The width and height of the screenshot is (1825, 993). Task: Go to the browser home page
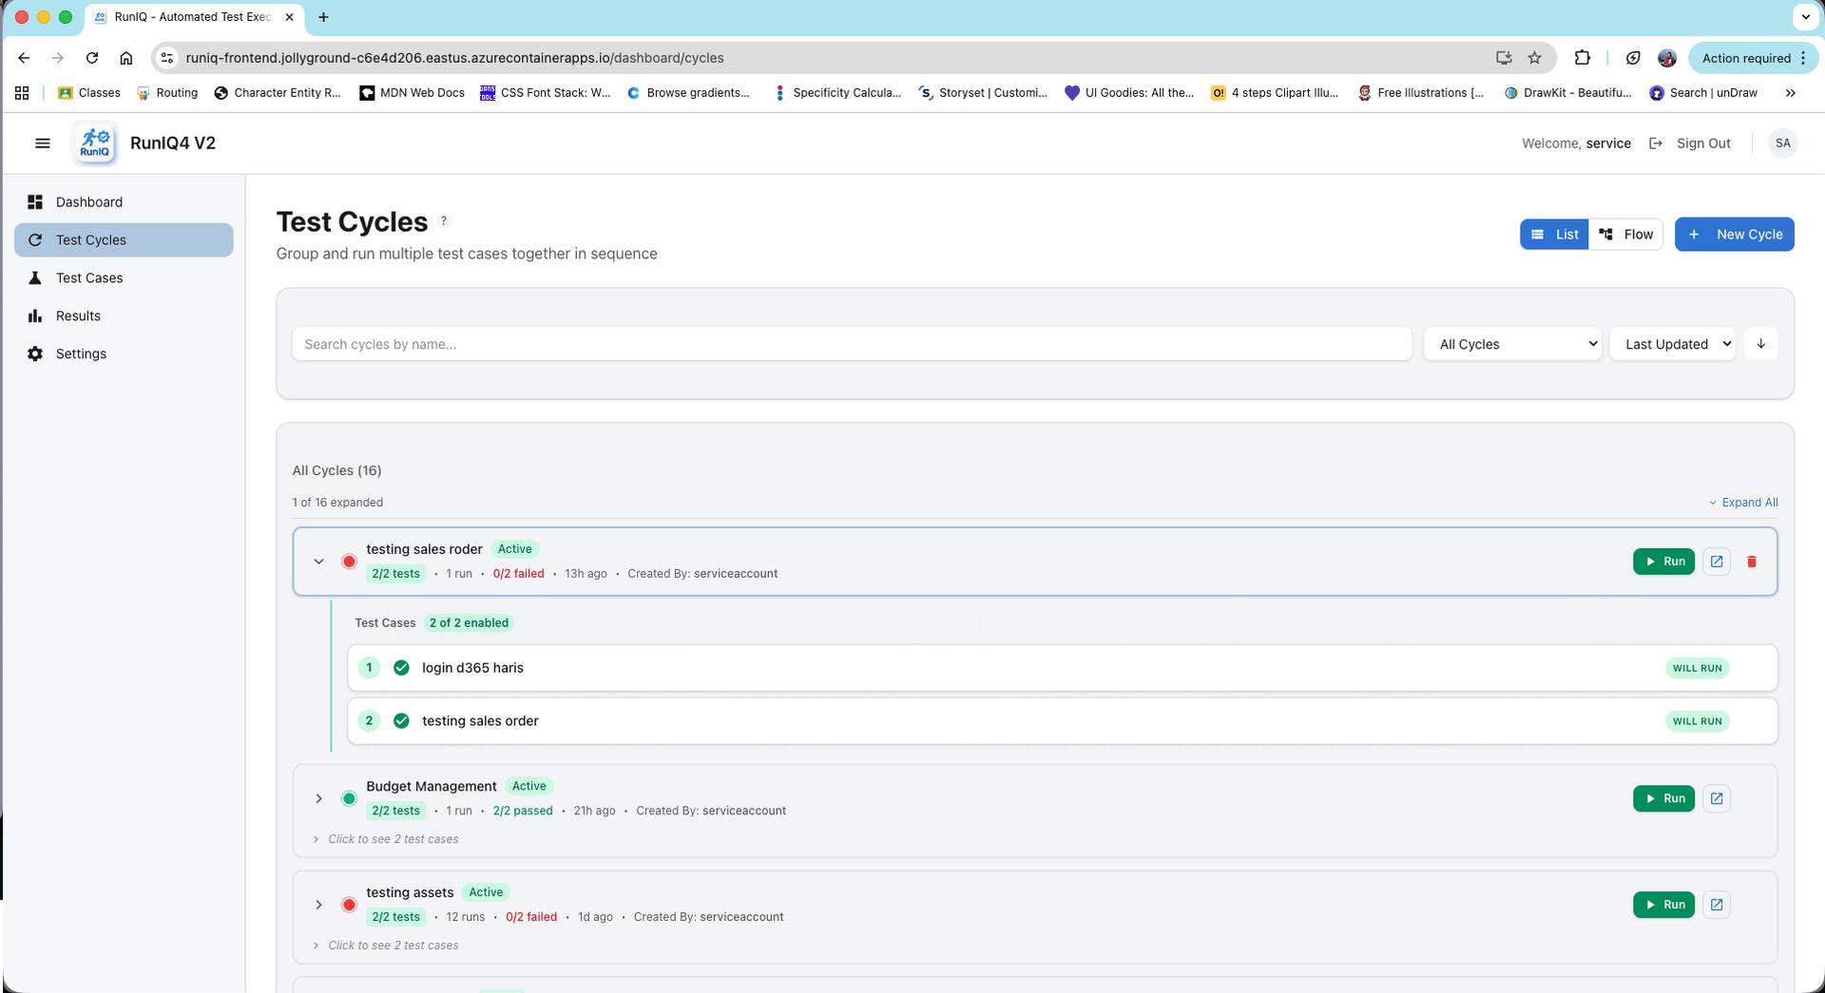coord(126,58)
